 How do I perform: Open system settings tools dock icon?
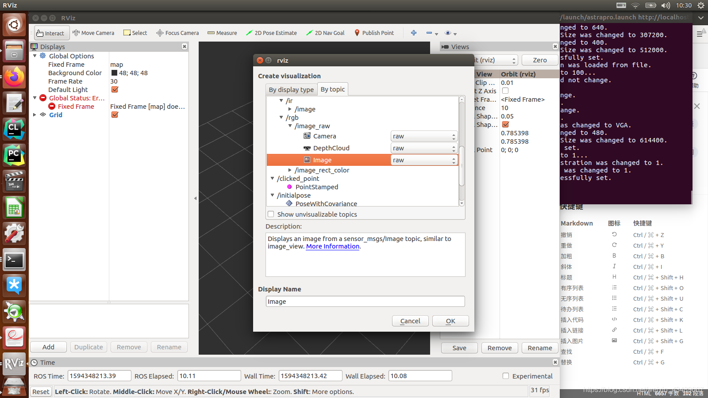tap(14, 234)
